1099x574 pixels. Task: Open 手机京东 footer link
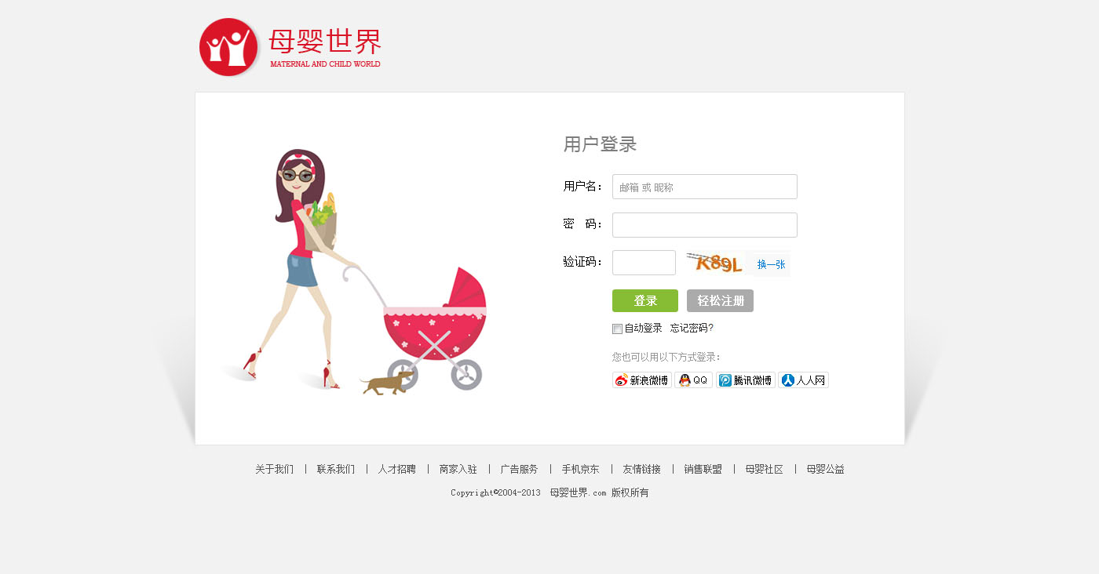(580, 470)
